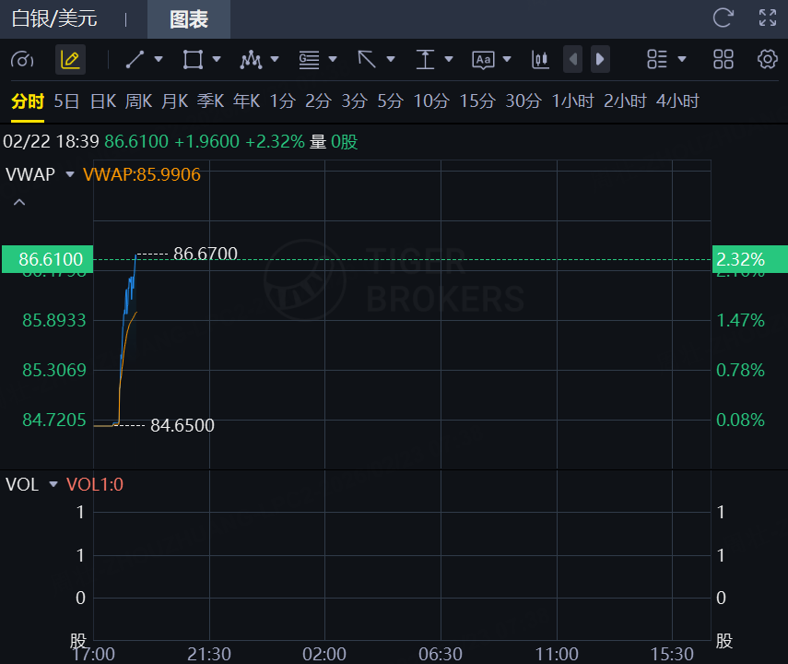Image resolution: width=788 pixels, height=664 pixels.
Task: Select 2小时 timeframe
Action: click(x=625, y=101)
